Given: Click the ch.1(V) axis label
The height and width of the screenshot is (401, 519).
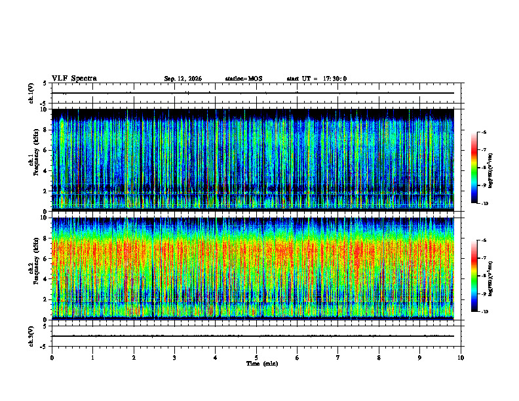Looking at the screenshot, I should 31,93.
